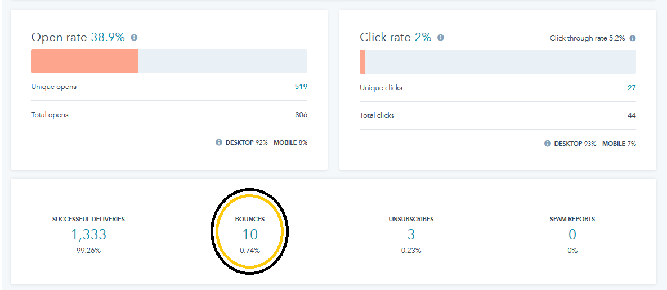Click the info icon beside Open rate
This screenshot has height=290, width=667.
[134, 38]
